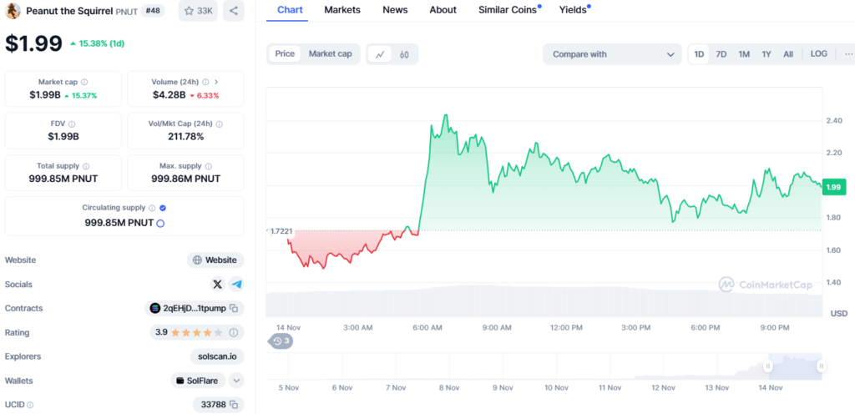Open the Yields tab
855x414 pixels.
coord(573,10)
